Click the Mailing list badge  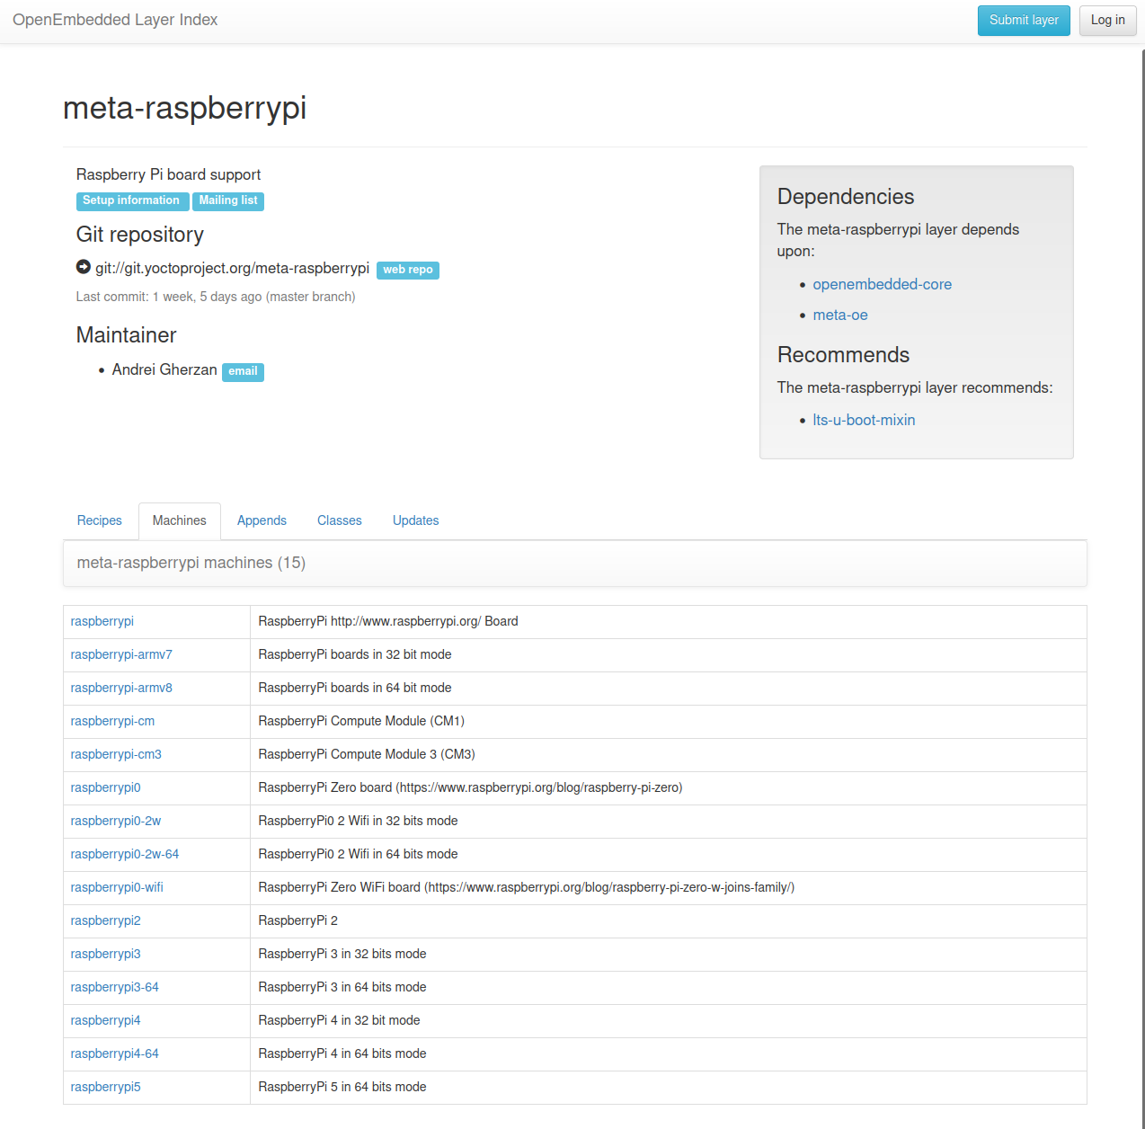[227, 200]
